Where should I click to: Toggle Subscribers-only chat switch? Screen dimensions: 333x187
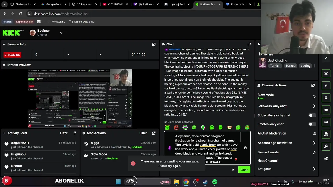312,115
